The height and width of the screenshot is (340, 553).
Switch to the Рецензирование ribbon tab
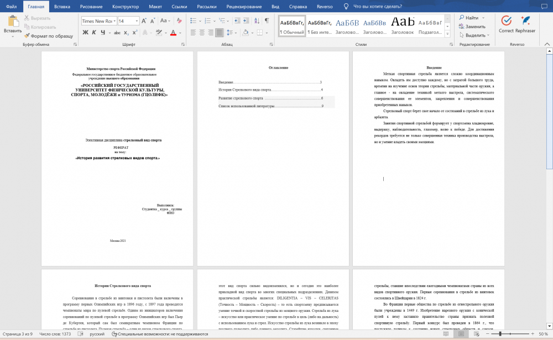(x=244, y=6)
